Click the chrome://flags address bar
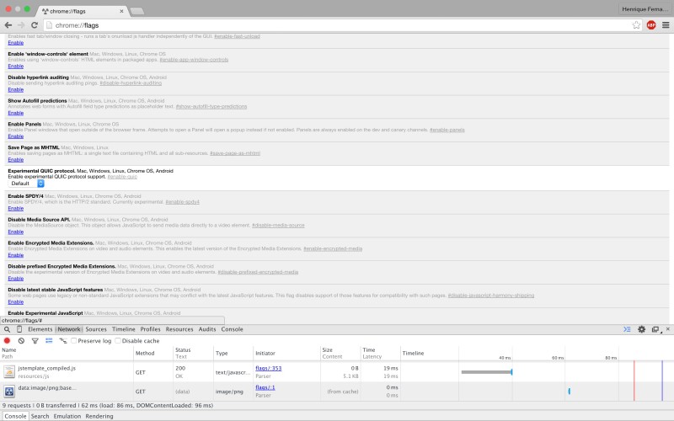Screen dimensions: 674x421 [342, 25]
